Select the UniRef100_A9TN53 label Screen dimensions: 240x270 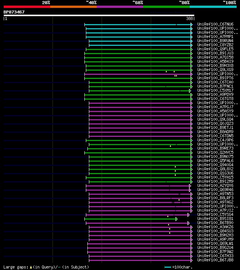click(215, 194)
